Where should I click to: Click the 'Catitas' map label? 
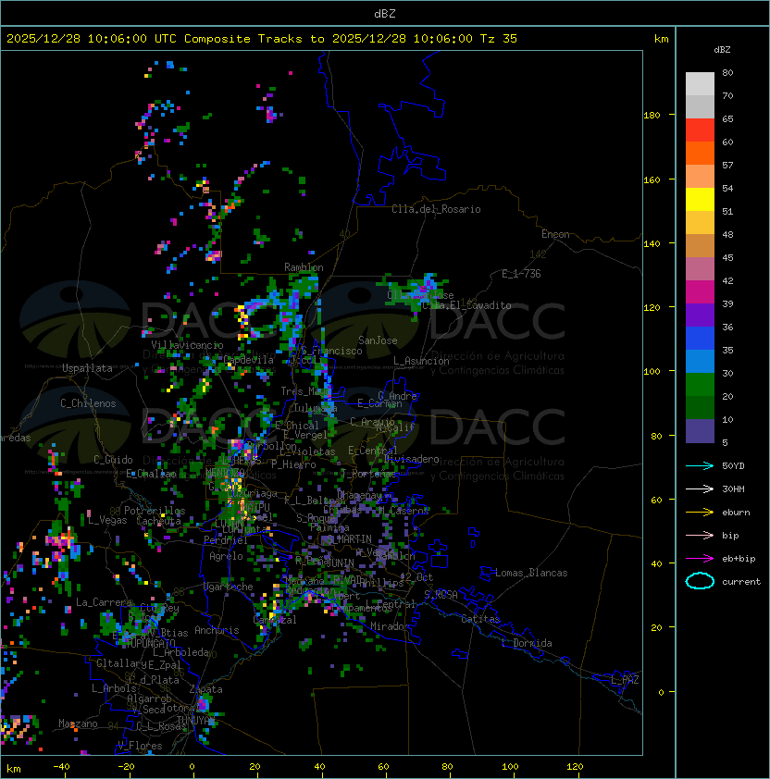click(480, 619)
